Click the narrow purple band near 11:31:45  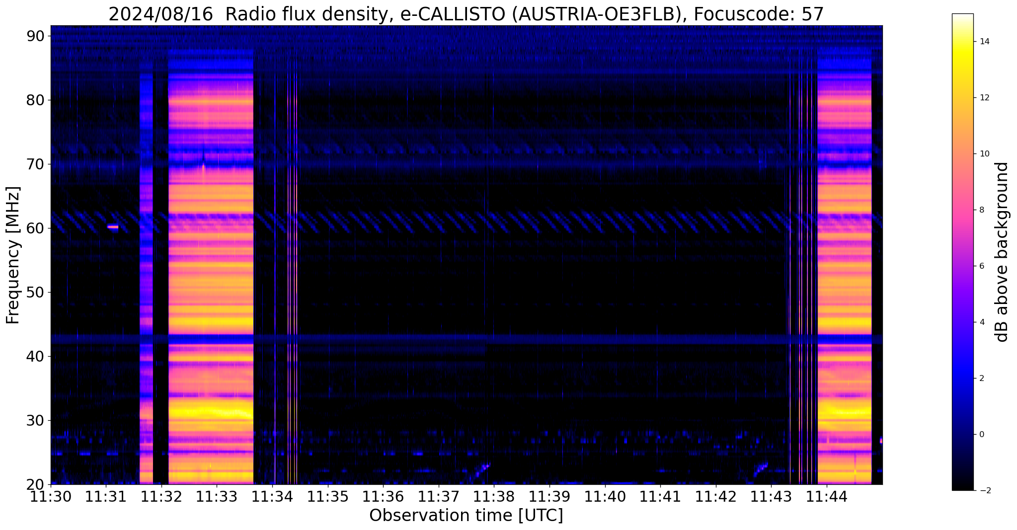(x=146, y=278)
